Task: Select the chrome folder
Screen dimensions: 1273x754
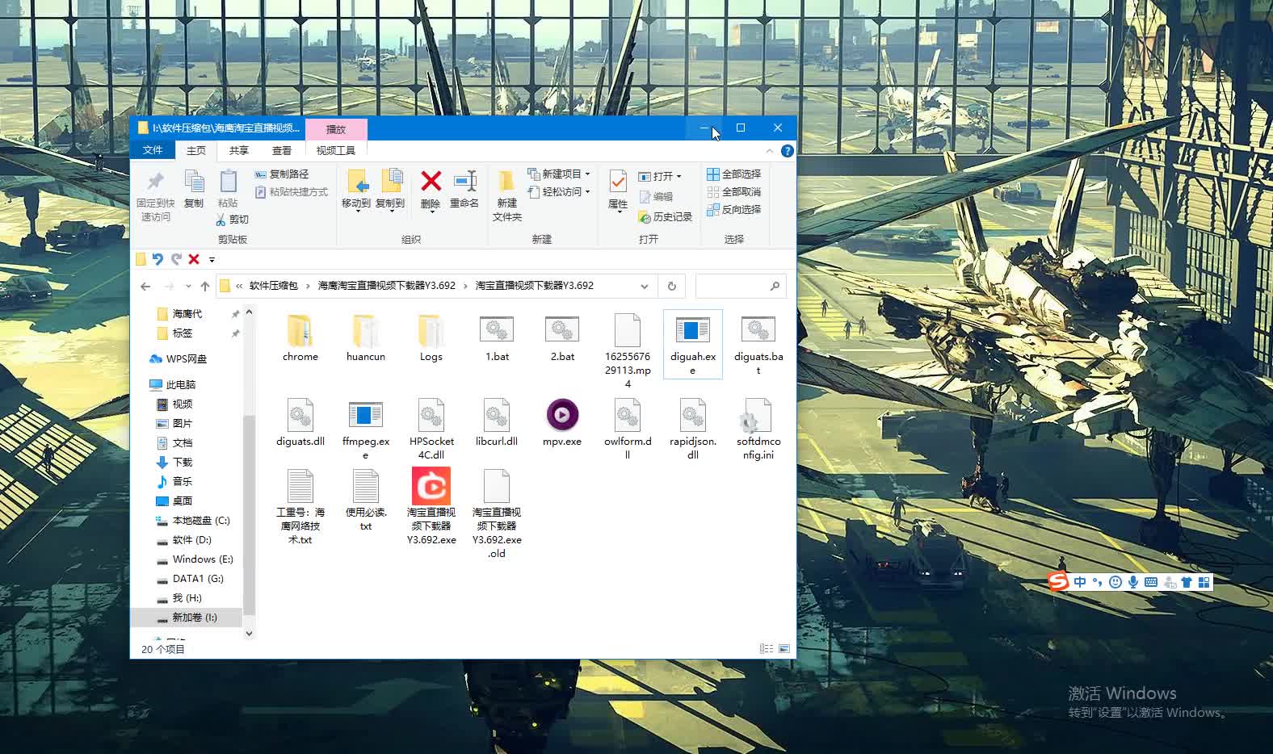Action: 300,337
